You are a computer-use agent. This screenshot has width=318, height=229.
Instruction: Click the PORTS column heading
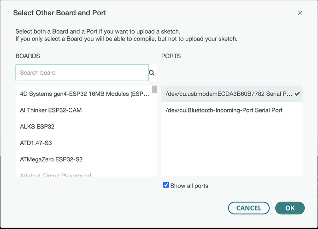click(x=171, y=56)
